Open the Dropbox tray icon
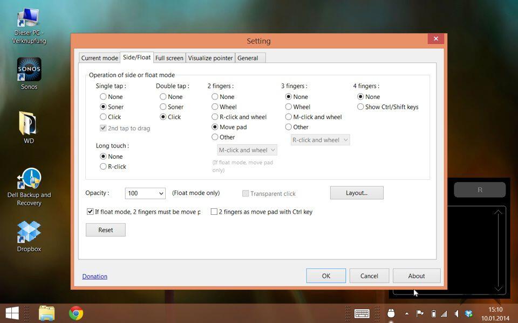 click(x=468, y=314)
